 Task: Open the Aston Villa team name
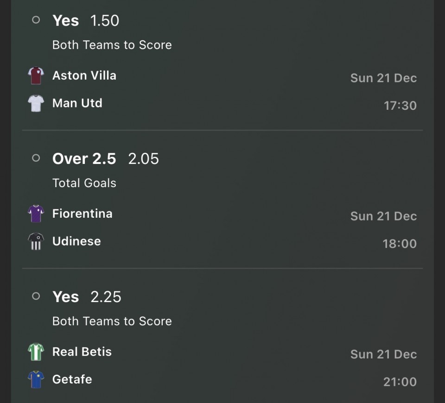pos(84,76)
